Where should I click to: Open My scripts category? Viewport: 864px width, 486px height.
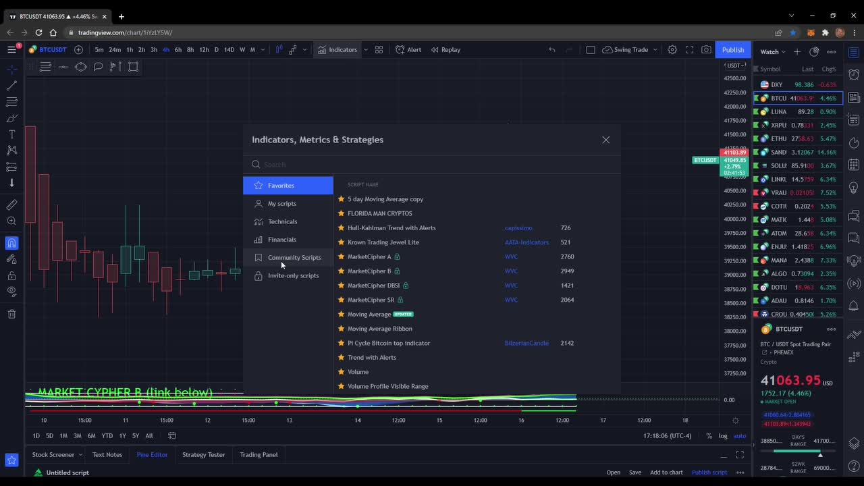[x=288, y=203]
